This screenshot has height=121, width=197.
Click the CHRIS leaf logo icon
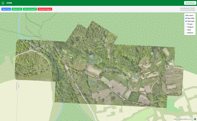(3, 3)
